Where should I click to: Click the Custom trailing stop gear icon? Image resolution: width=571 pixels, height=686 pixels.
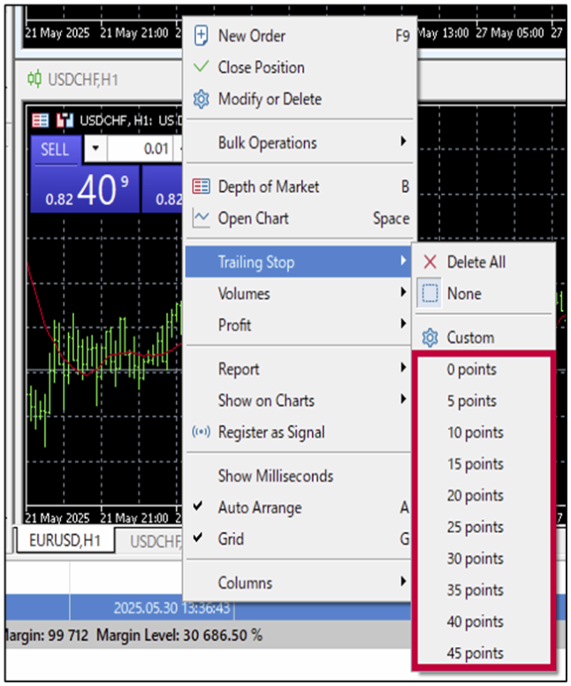[x=430, y=338]
